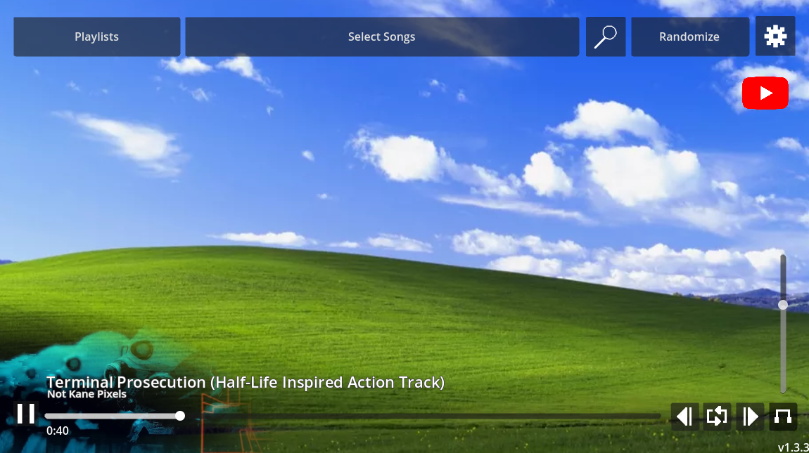Pause the currently playing song
This screenshot has height=453, width=809.
click(26, 414)
